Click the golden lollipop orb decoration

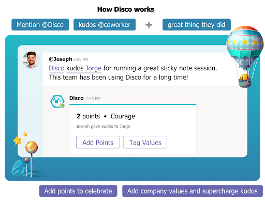point(32,147)
